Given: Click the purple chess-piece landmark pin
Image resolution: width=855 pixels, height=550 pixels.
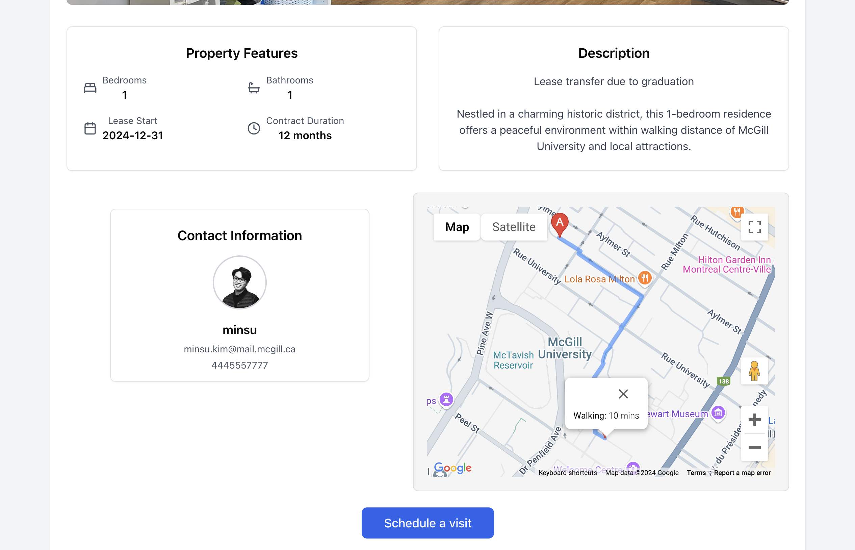Looking at the screenshot, I should (x=446, y=399).
